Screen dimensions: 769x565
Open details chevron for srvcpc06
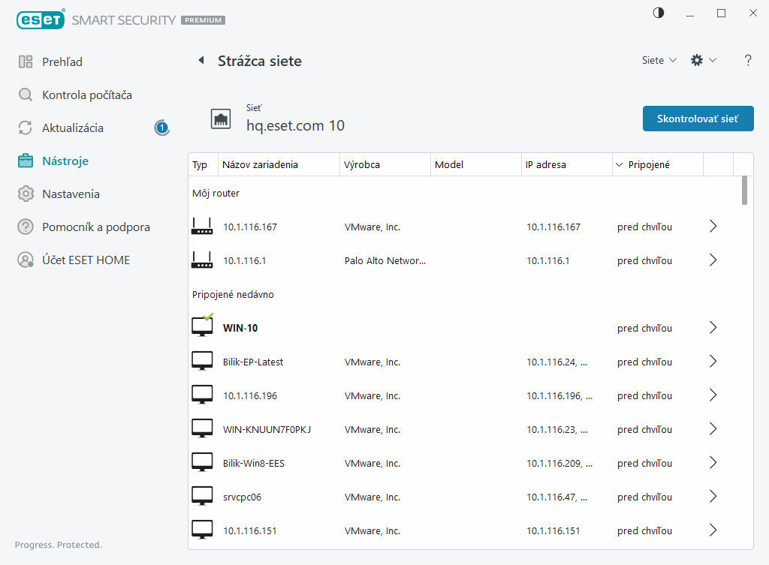(713, 497)
